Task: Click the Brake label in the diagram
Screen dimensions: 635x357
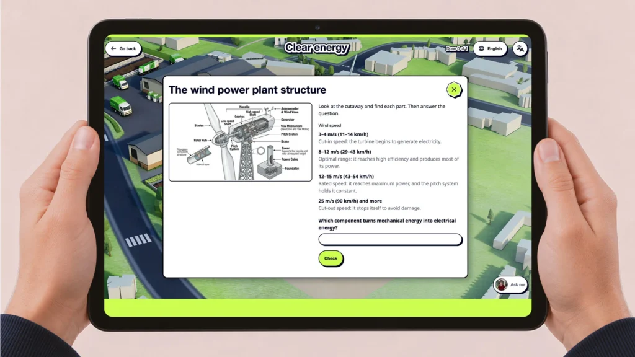Action: tap(285, 142)
